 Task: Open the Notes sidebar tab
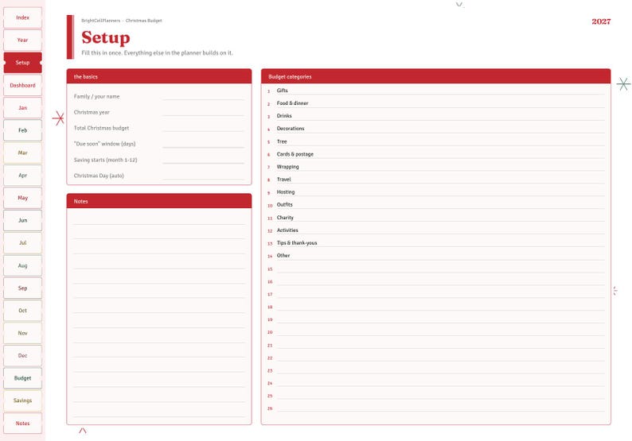point(22,424)
